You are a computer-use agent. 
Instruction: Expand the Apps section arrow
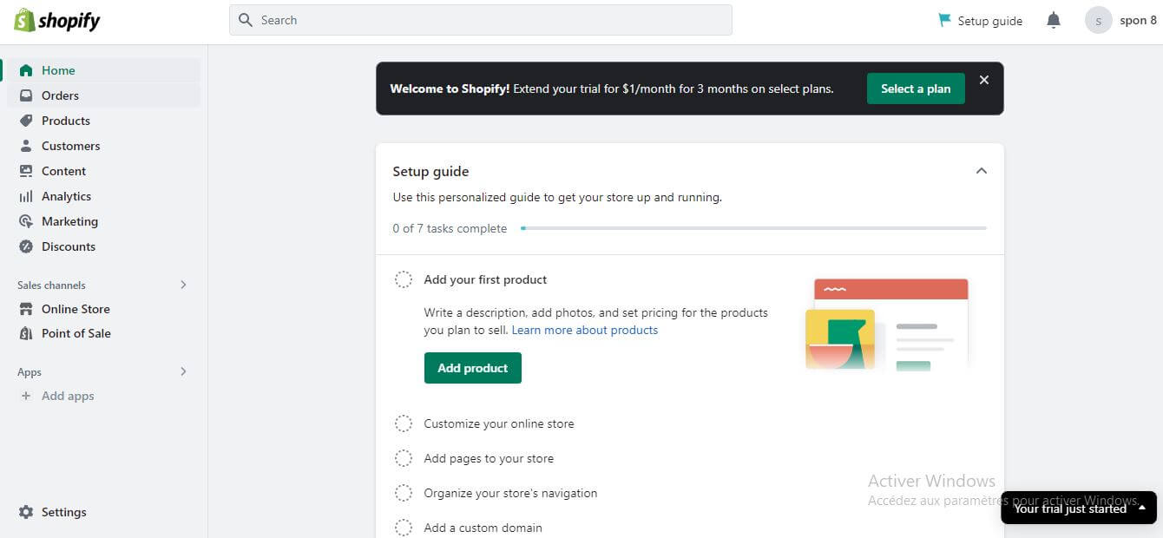click(183, 371)
